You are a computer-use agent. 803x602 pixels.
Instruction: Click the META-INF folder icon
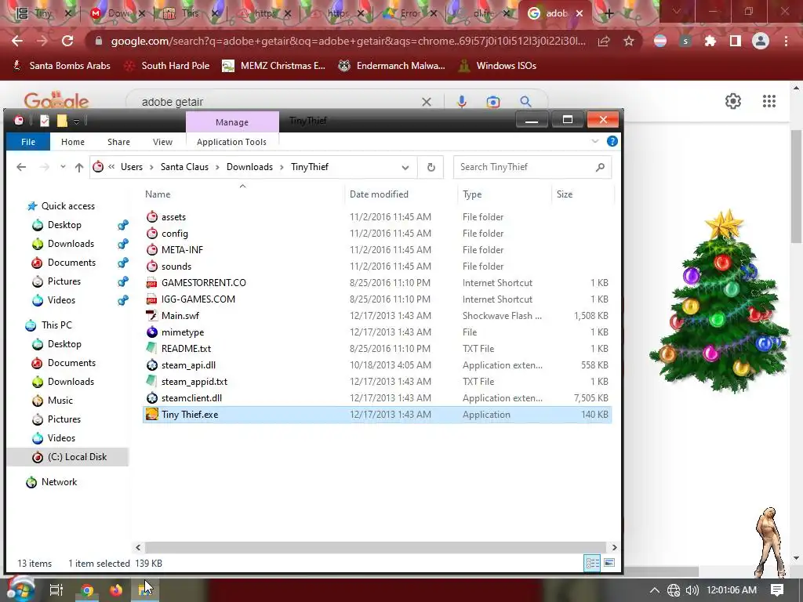coord(151,250)
